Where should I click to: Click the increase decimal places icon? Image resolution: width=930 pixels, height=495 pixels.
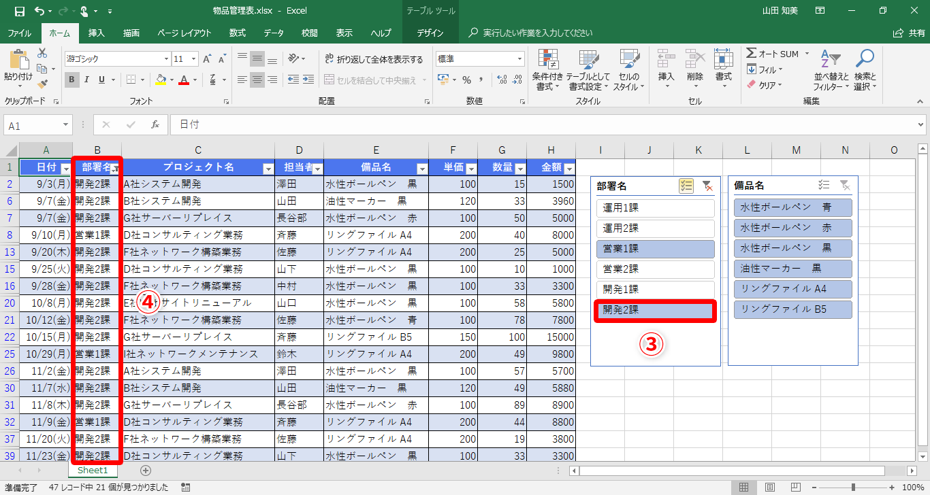(x=502, y=80)
